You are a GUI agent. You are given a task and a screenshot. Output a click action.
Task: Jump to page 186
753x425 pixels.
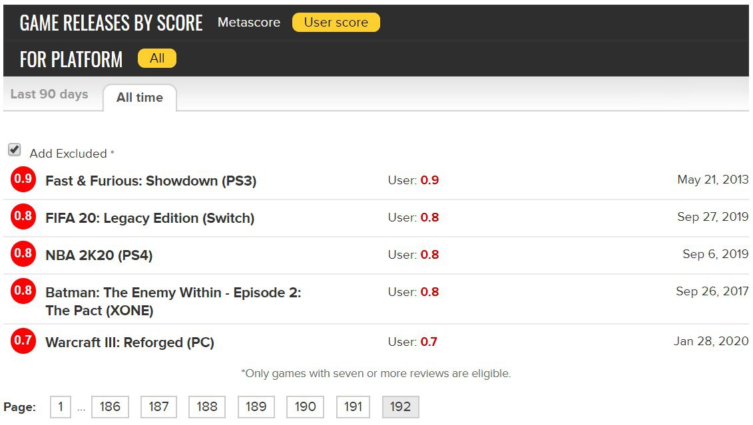[110, 407]
